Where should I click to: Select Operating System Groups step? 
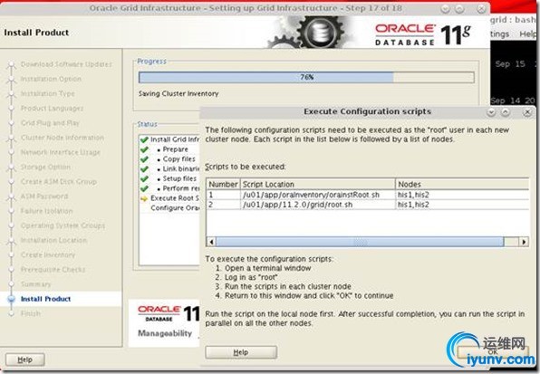[63, 225]
